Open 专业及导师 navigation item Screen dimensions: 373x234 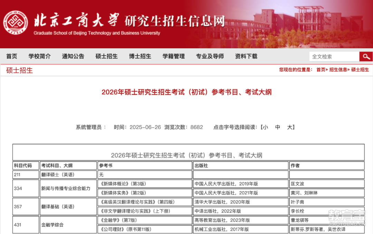pos(210,56)
